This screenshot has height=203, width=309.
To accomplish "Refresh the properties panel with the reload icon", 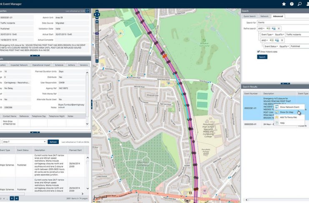I will (87, 11).
